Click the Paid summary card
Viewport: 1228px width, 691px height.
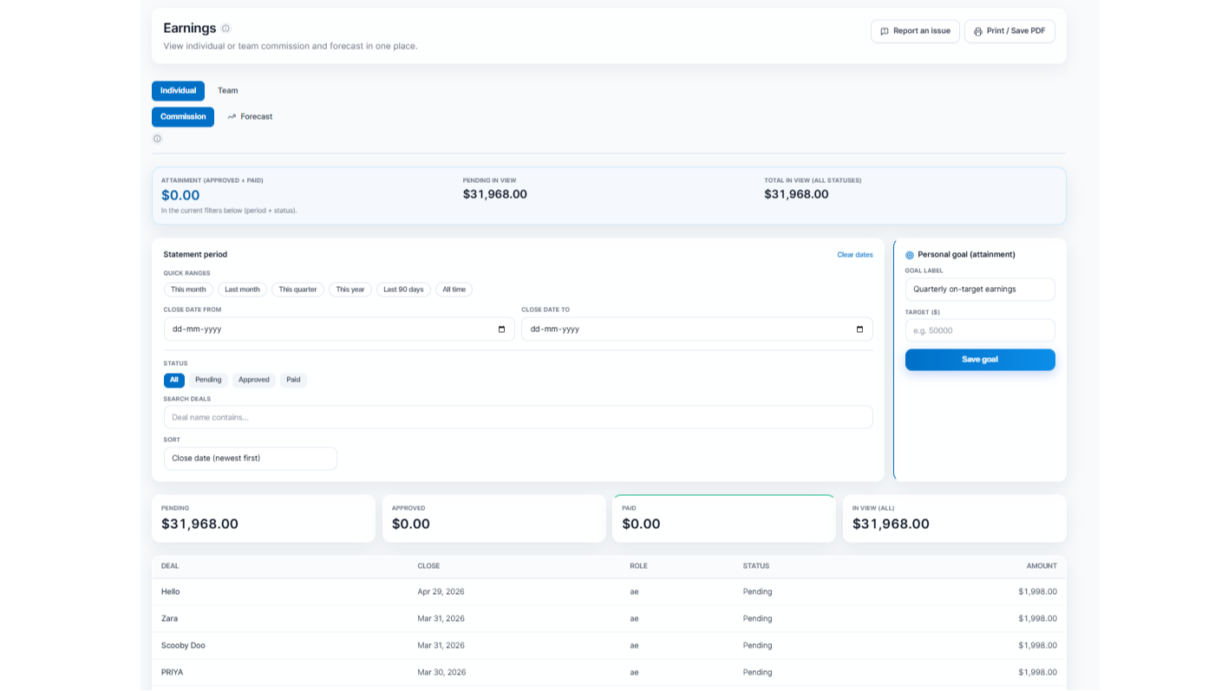pos(724,518)
